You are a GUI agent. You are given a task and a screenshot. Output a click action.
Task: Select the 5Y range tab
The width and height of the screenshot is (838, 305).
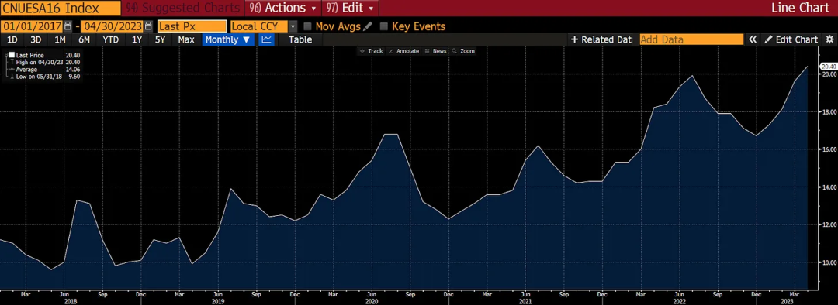pyautogui.click(x=160, y=39)
